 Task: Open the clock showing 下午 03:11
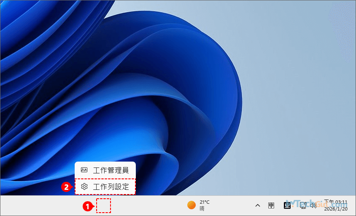[336, 205]
